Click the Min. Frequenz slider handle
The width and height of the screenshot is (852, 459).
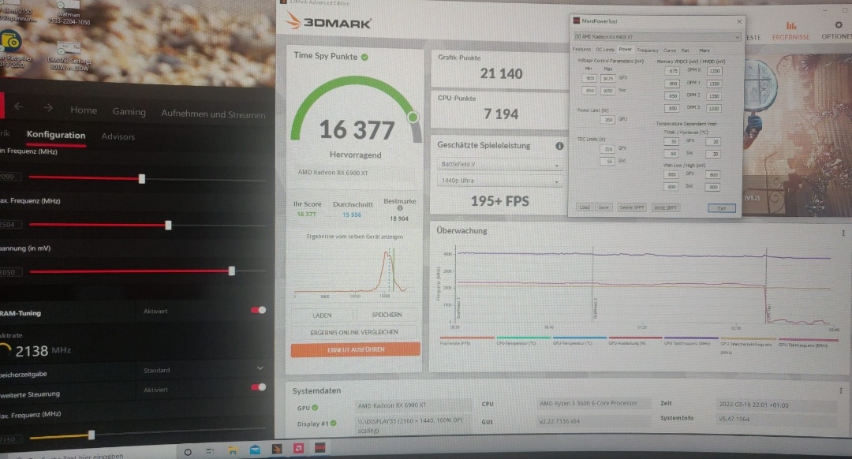(142, 179)
